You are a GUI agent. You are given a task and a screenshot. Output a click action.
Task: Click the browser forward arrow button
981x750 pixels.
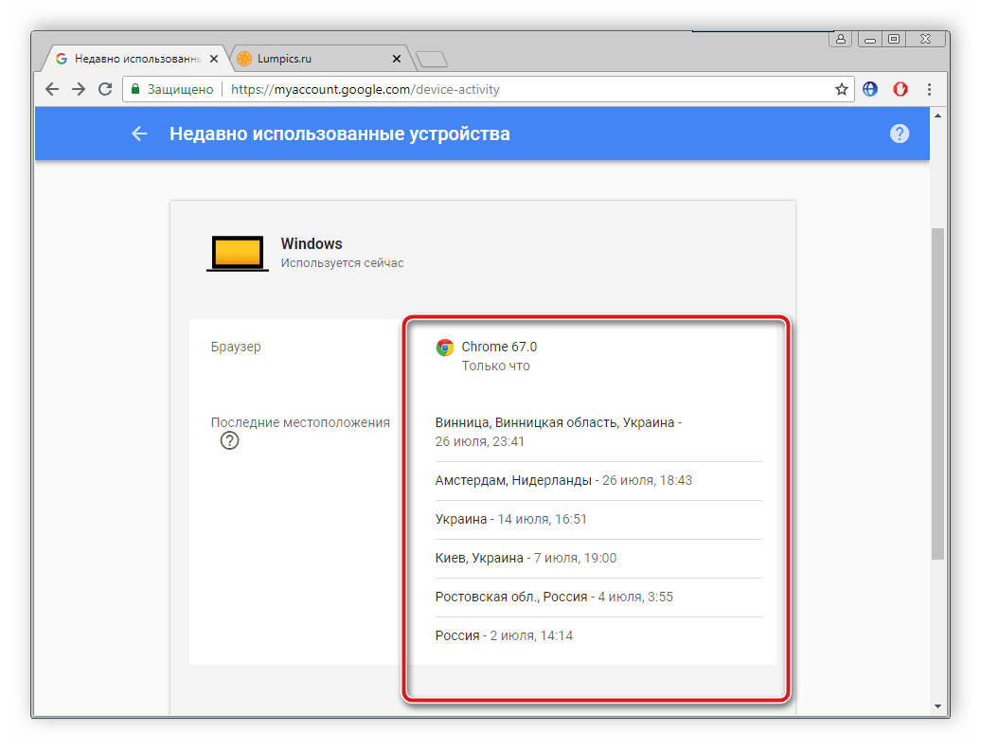click(79, 89)
